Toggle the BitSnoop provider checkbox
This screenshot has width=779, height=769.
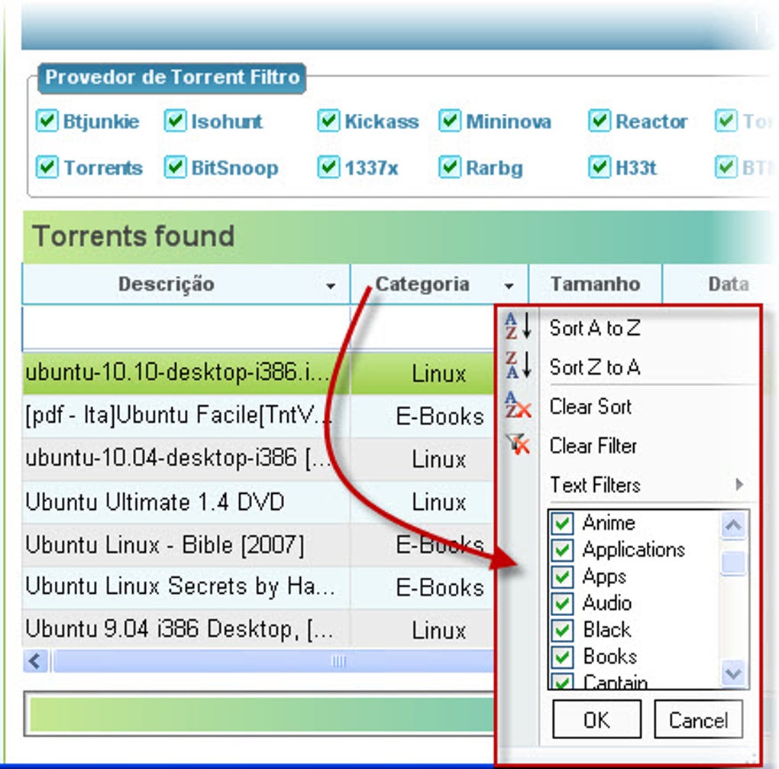[176, 167]
